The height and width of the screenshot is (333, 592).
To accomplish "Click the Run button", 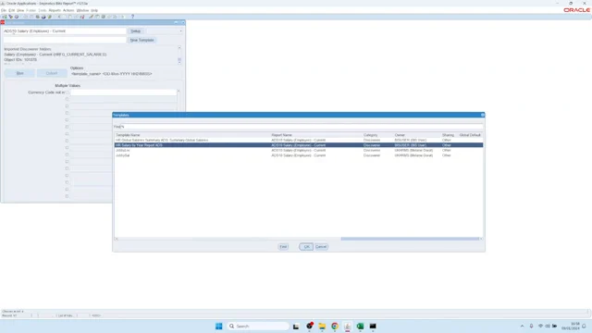I will pyautogui.click(x=20, y=73).
